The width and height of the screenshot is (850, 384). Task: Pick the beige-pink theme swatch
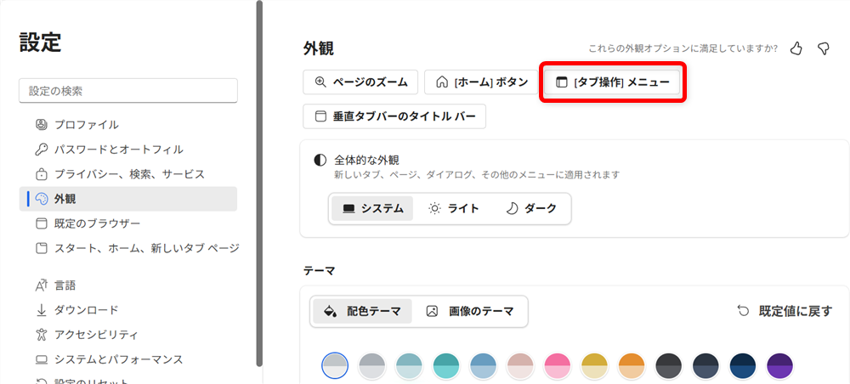[520, 366]
